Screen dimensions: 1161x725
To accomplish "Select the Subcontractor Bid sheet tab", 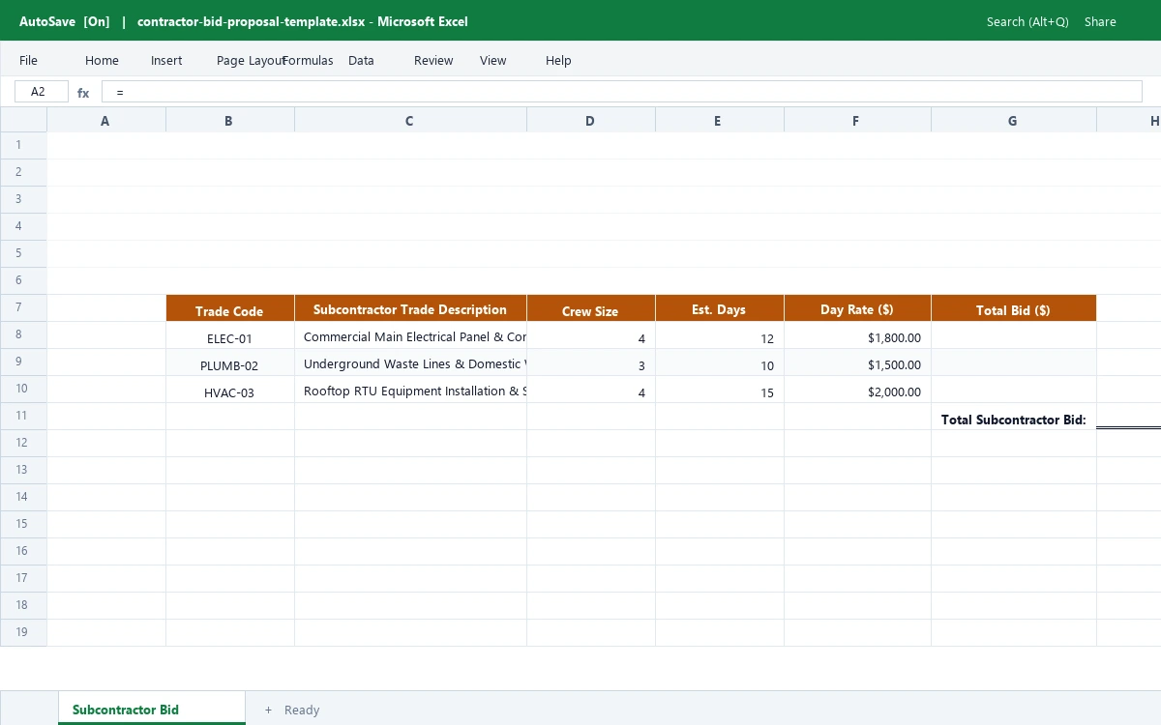I will pyautogui.click(x=152, y=709).
